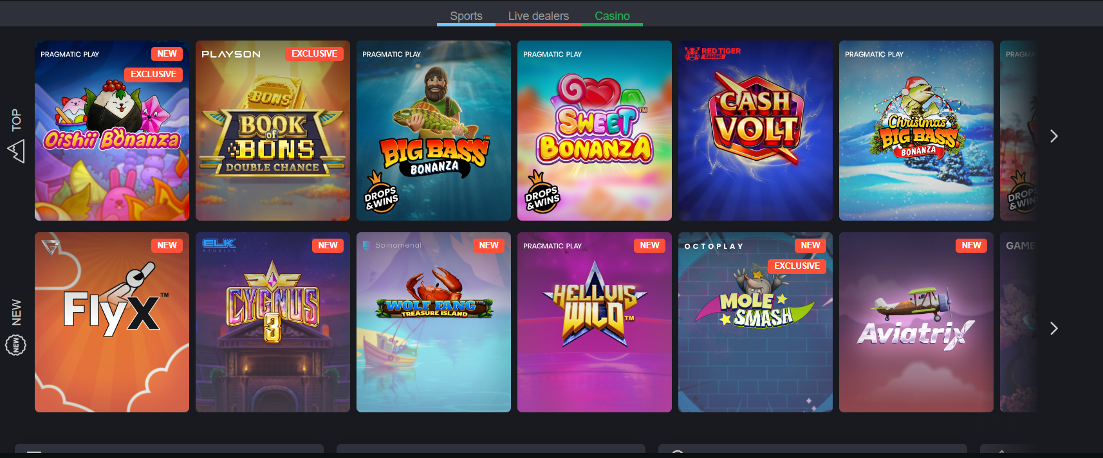Click the TOP category megaphone icon
This screenshot has height=458, width=1103.
[x=16, y=152]
